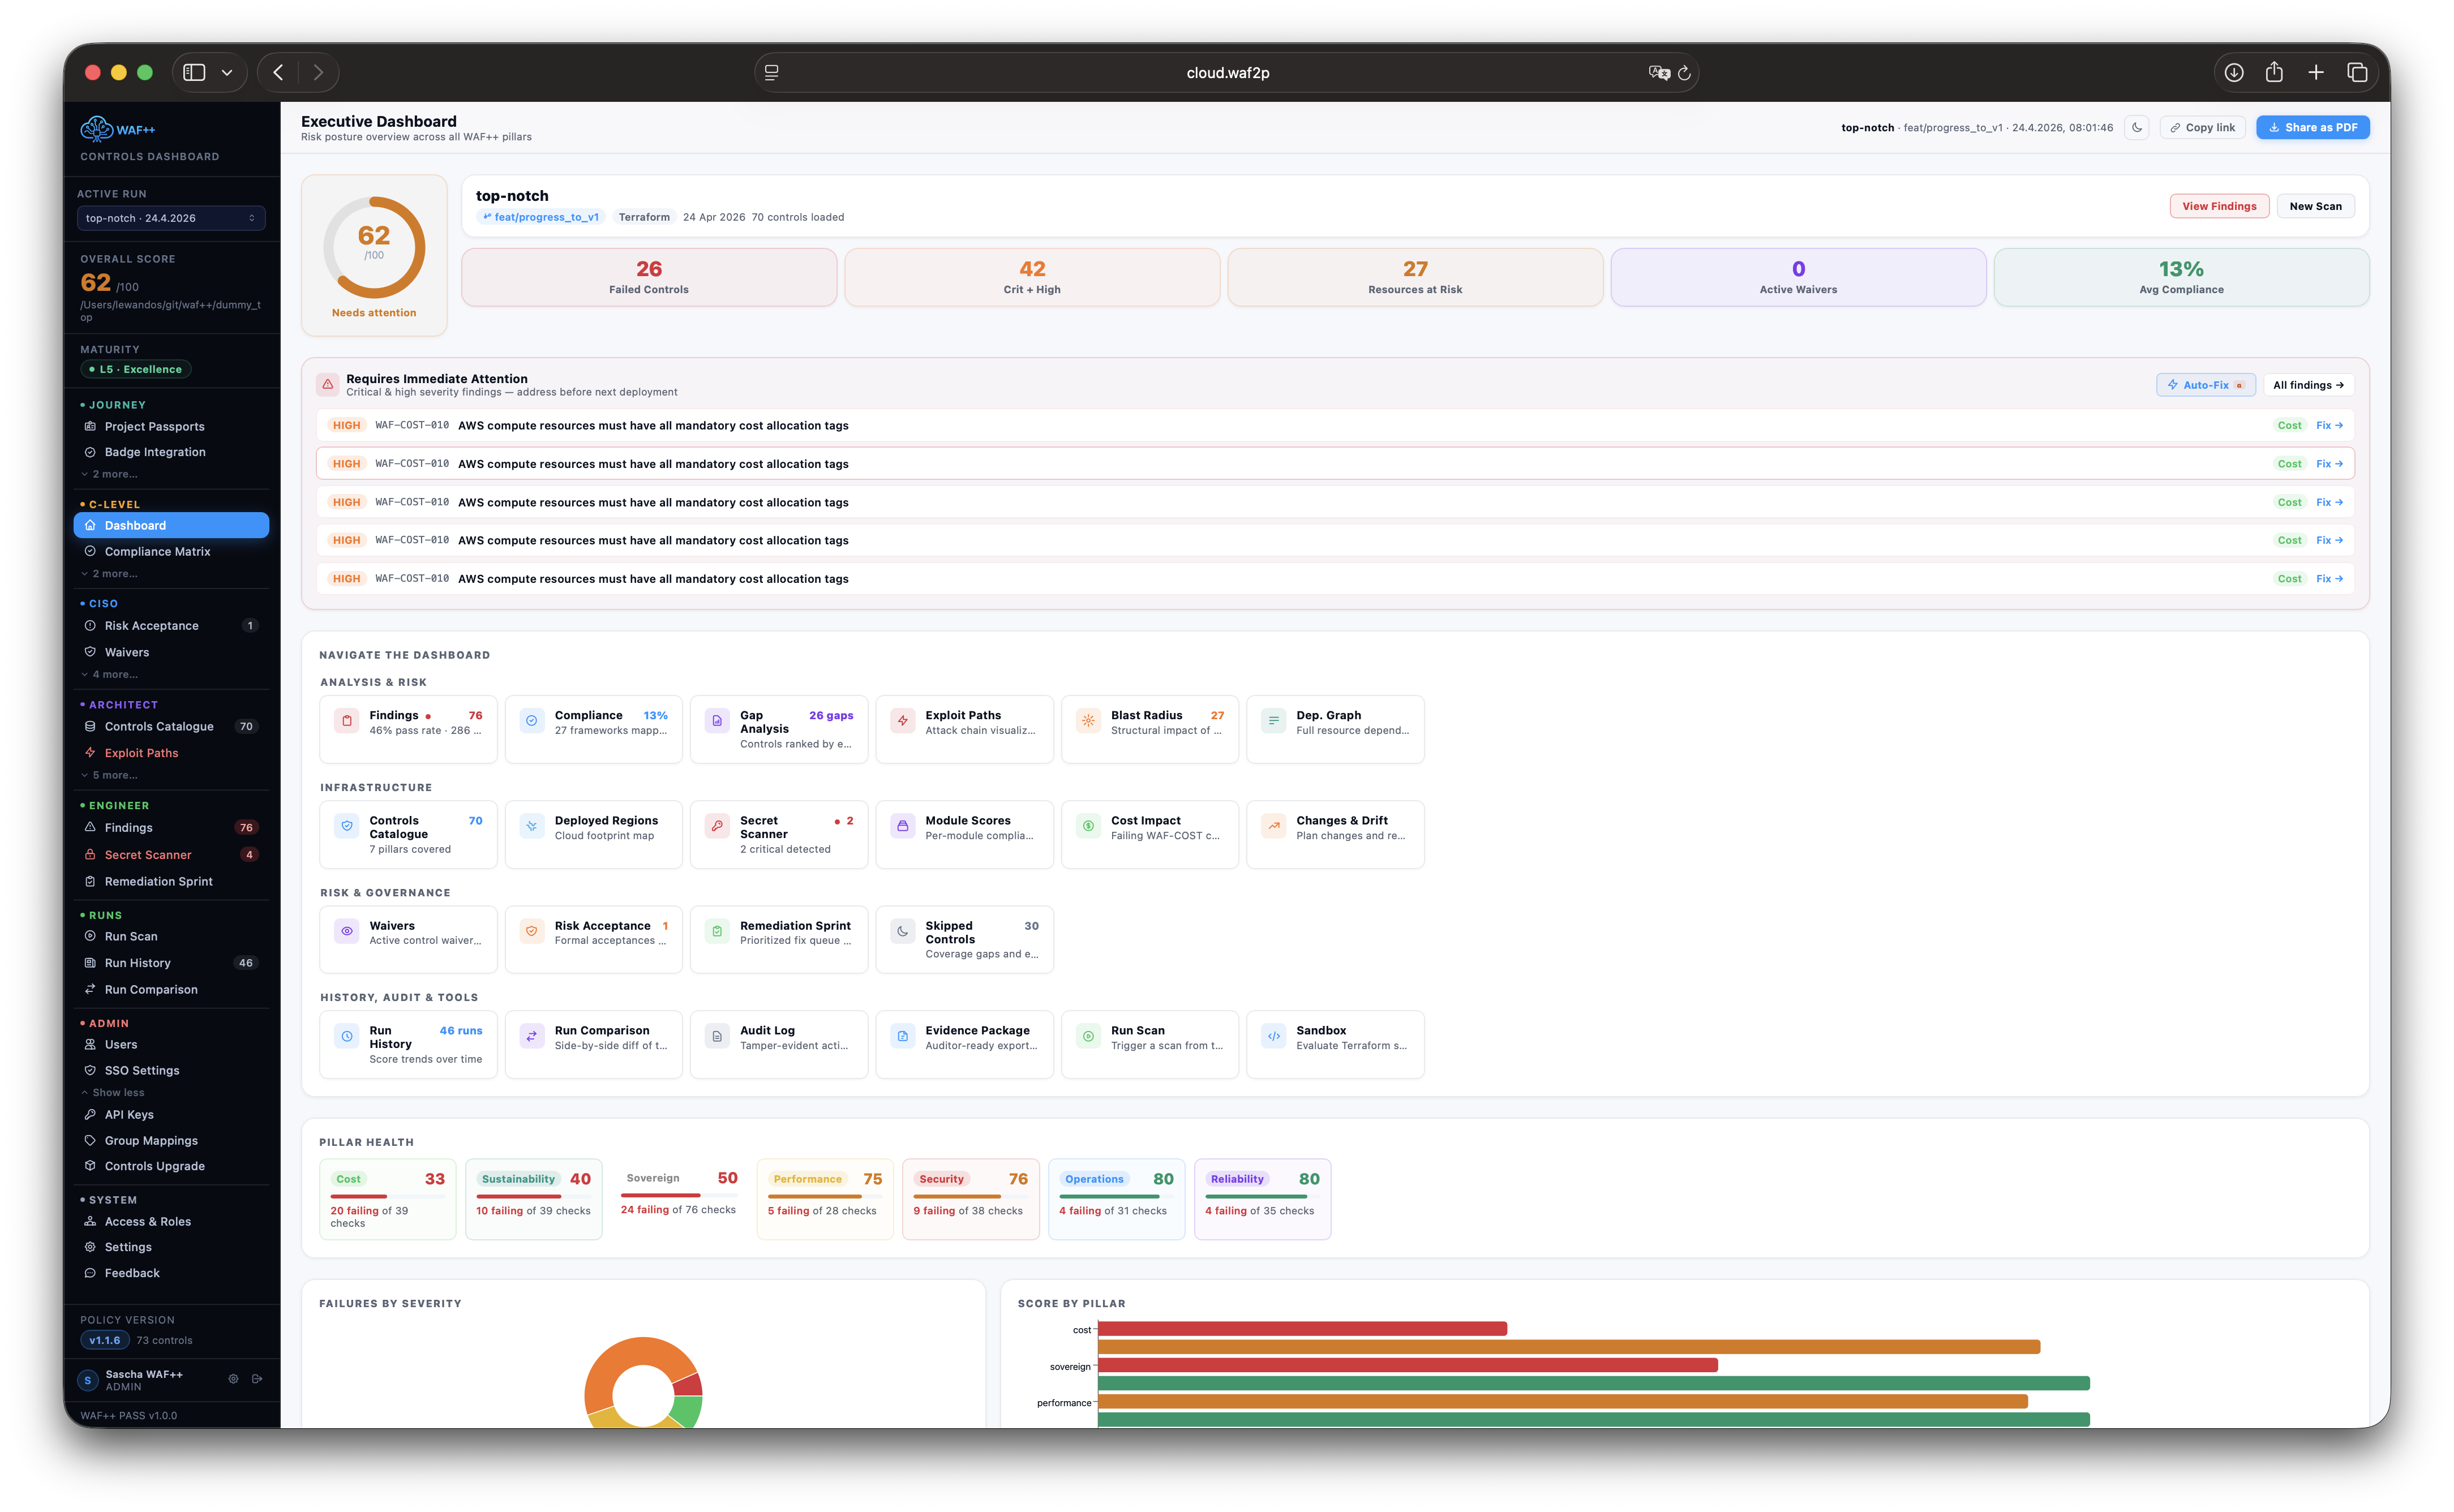
Task: Start a New Scan
Action: click(x=2315, y=206)
